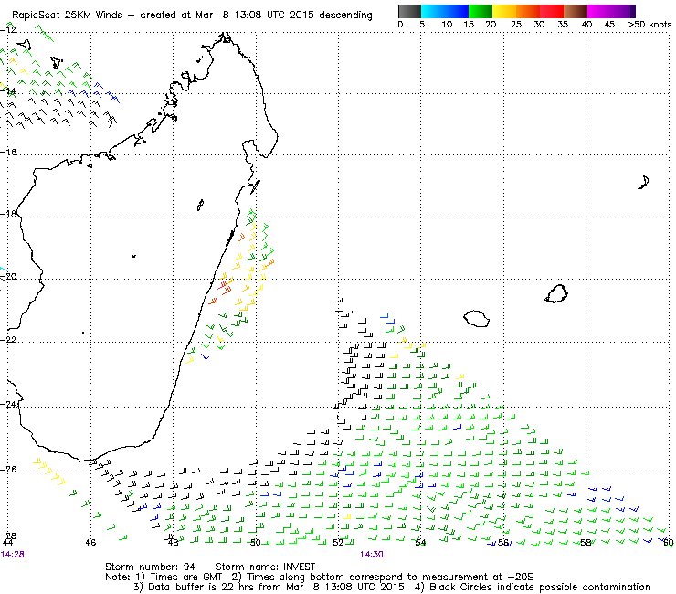
Task: Click the brown 35-40 knots legend swatch
Action: (x=576, y=11)
